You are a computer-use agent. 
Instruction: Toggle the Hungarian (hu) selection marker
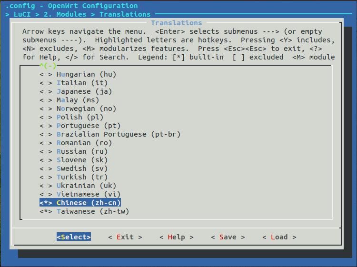46,74
